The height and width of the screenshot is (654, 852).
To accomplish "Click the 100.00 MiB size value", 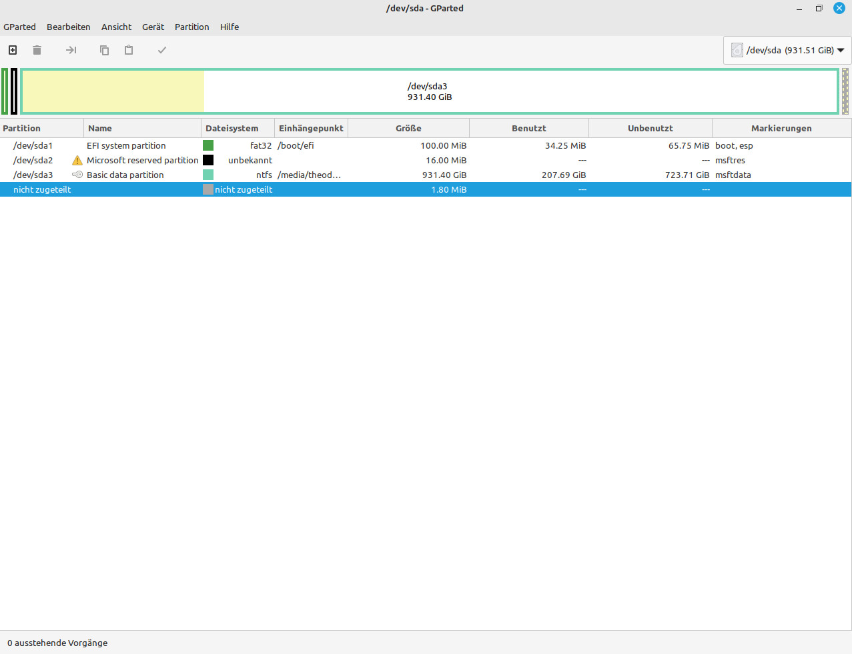I will [x=444, y=145].
